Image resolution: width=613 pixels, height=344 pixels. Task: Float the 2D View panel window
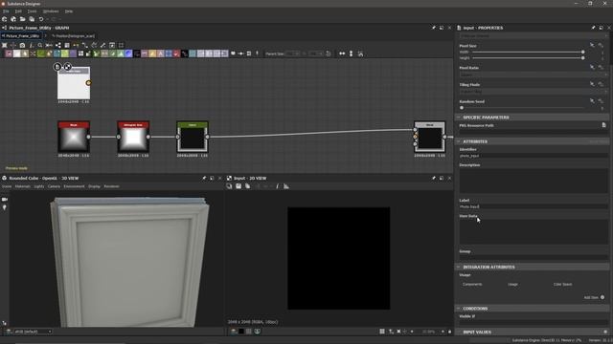tap(442, 178)
